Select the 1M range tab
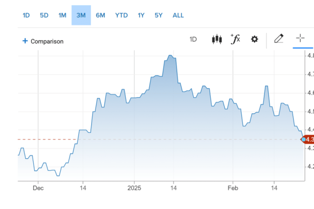 [x=62, y=15]
